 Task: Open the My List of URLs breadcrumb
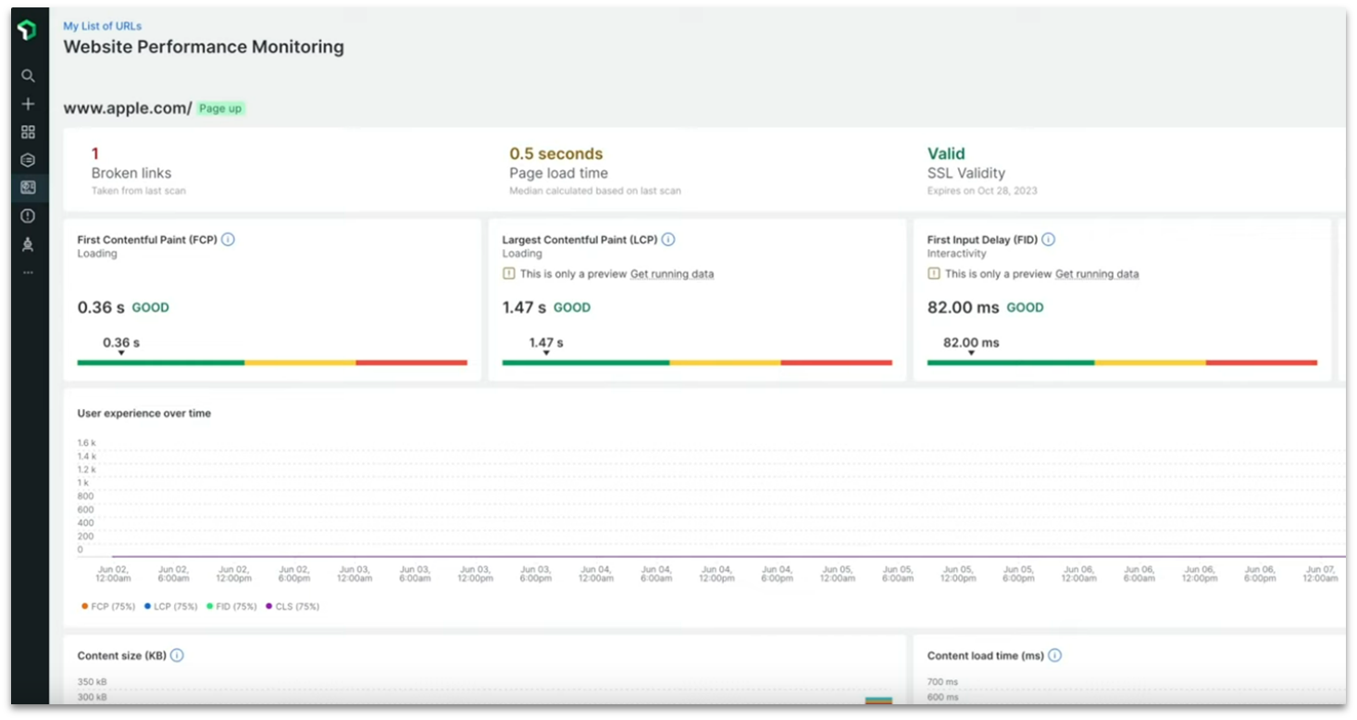coord(102,26)
